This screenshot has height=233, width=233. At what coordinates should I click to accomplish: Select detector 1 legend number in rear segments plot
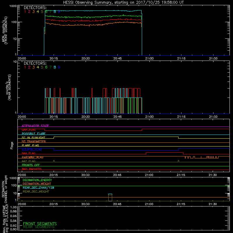pos(25,67)
